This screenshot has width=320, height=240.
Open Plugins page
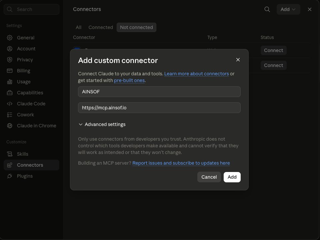31,176
